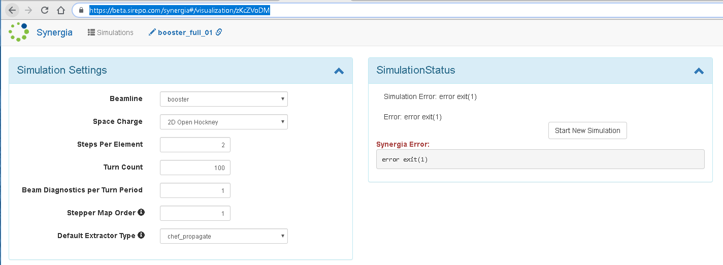Click the 'Space Charge' field label
The image size is (723, 265).
pos(118,121)
